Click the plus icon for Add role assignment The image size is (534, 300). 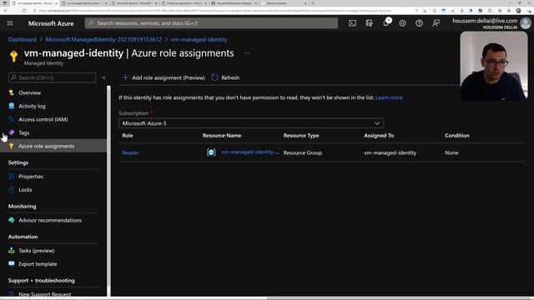[x=125, y=77]
